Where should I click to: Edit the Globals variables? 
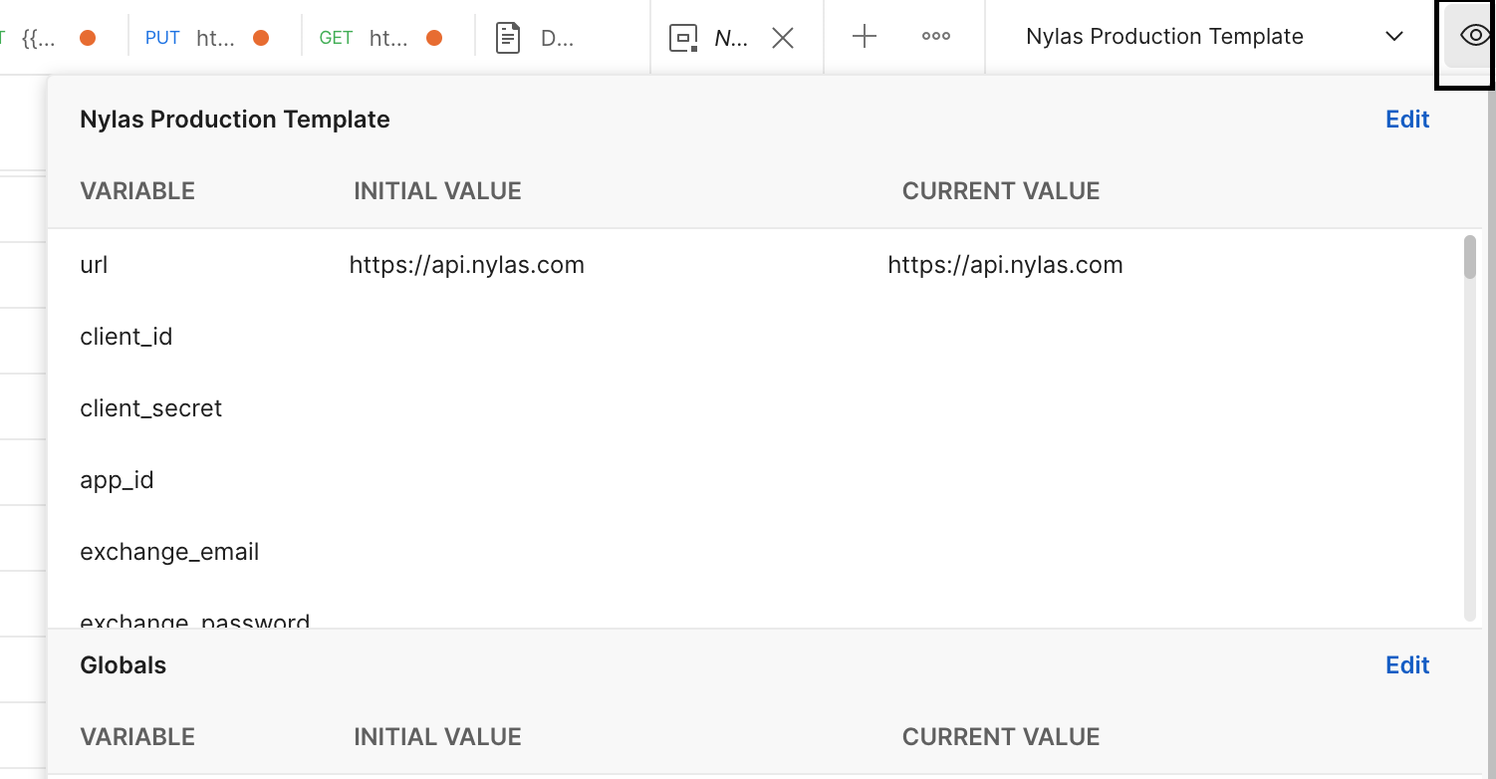point(1406,664)
